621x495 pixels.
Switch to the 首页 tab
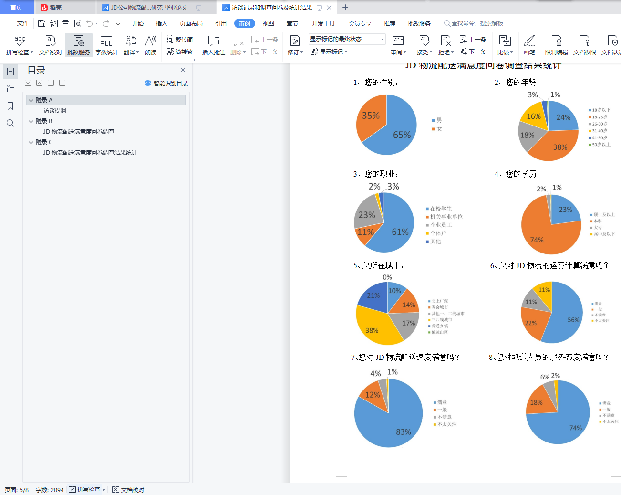click(x=17, y=7)
